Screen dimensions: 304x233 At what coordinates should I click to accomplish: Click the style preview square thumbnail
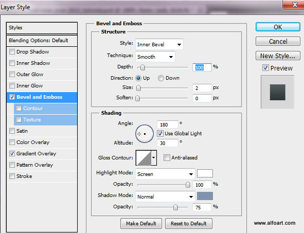277,92
